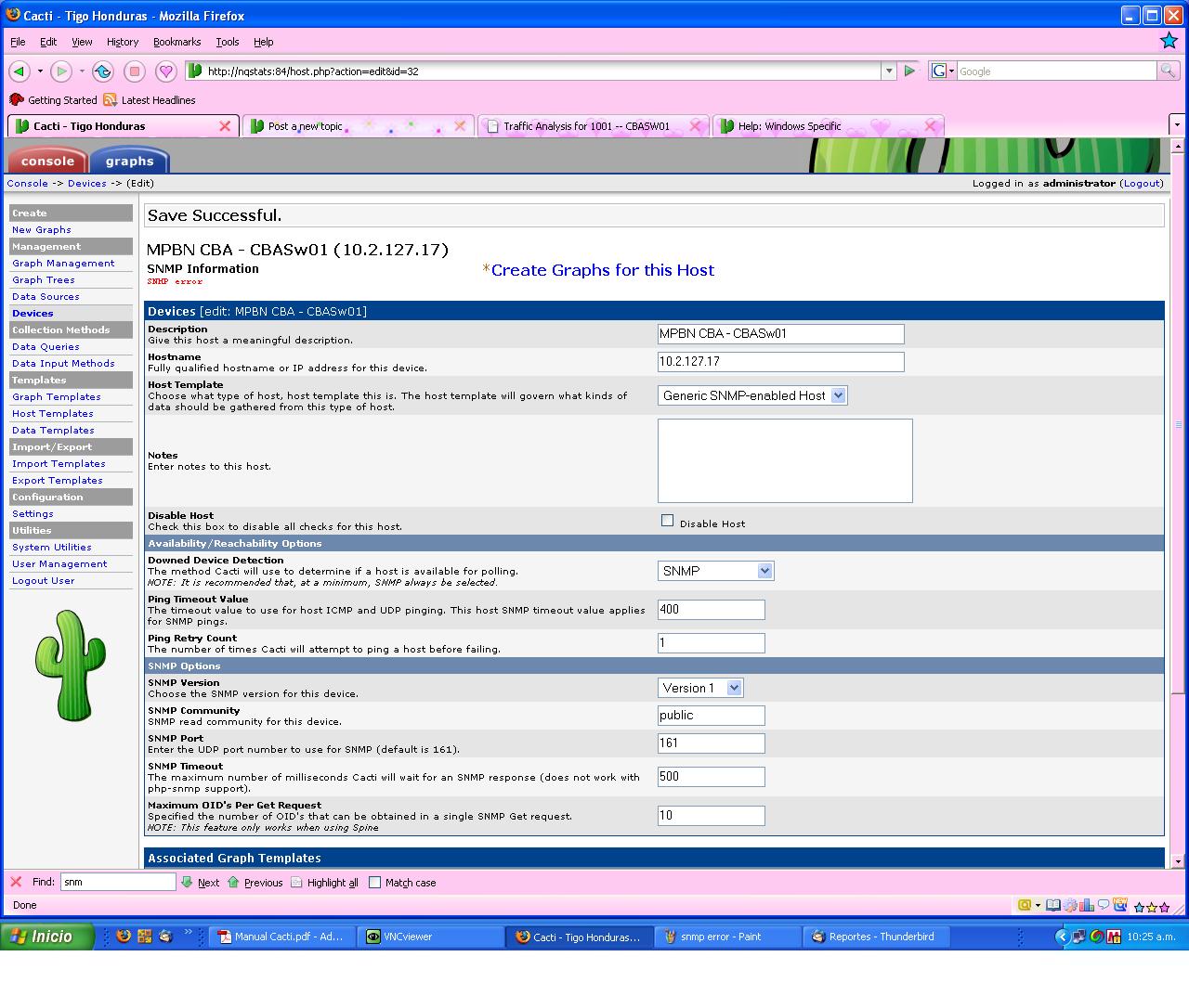Image resolution: width=1189 pixels, height=995 pixels.
Task: Expand hidden system tray icons arrow
Action: 1063,937
